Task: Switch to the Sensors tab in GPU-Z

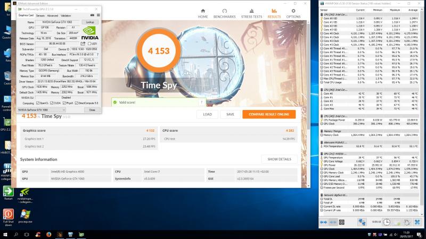Action: [x=39, y=16]
